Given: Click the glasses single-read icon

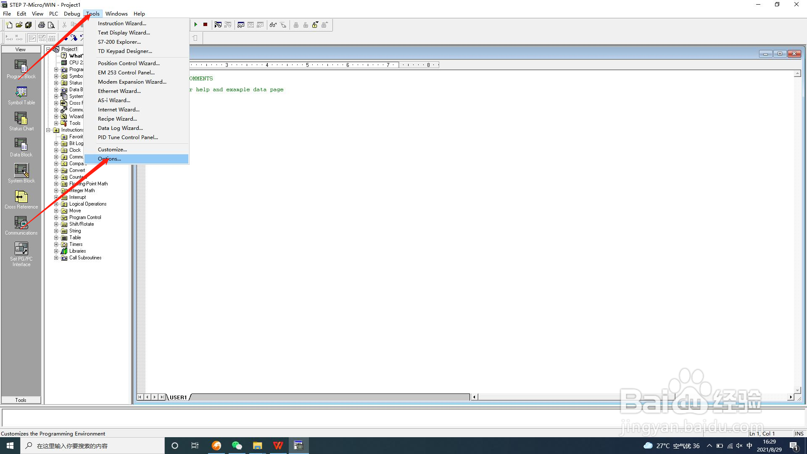Looking at the screenshot, I should click(273, 25).
